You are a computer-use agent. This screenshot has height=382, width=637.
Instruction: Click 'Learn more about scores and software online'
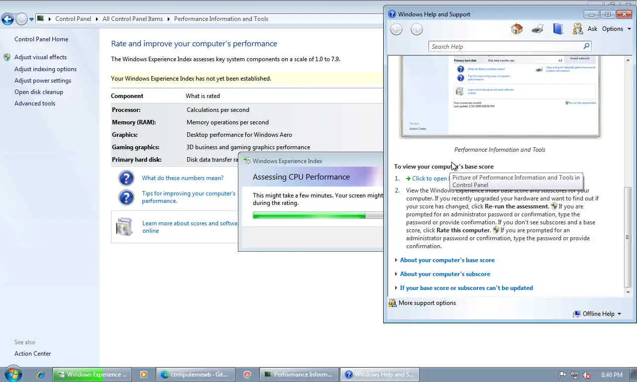click(x=190, y=227)
